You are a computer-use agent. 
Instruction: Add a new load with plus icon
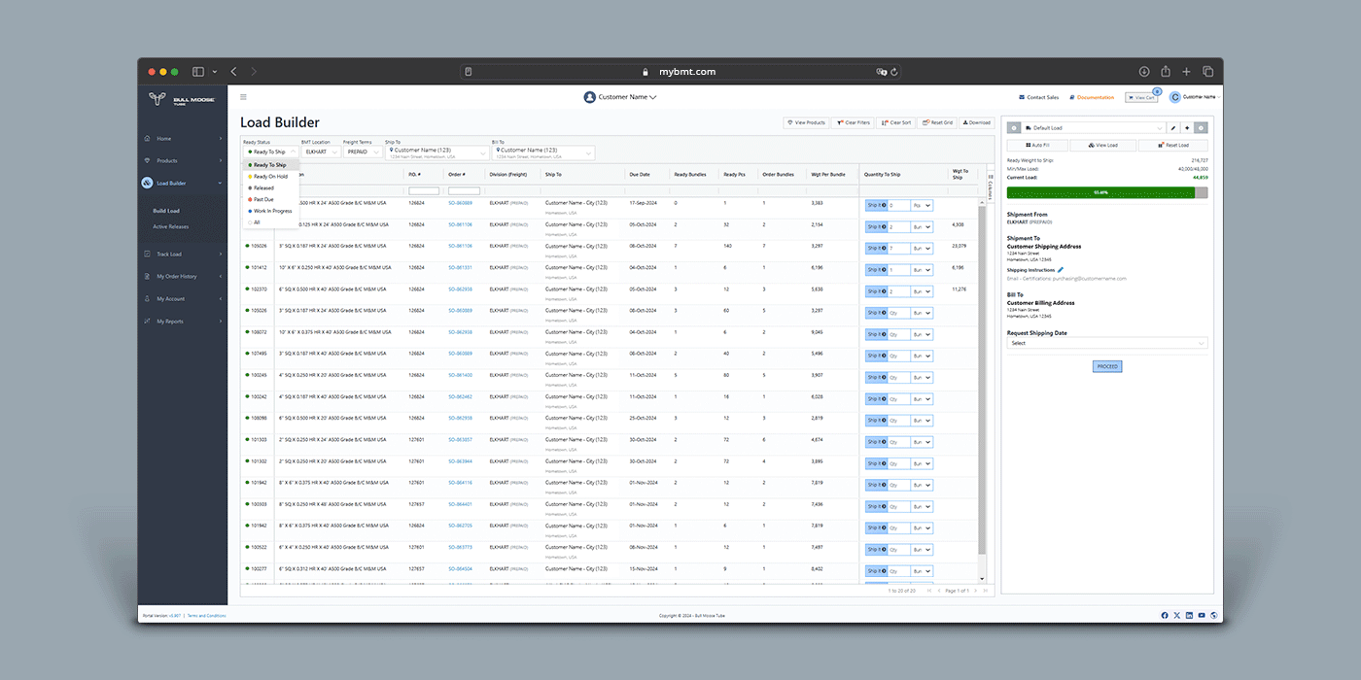[1187, 127]
